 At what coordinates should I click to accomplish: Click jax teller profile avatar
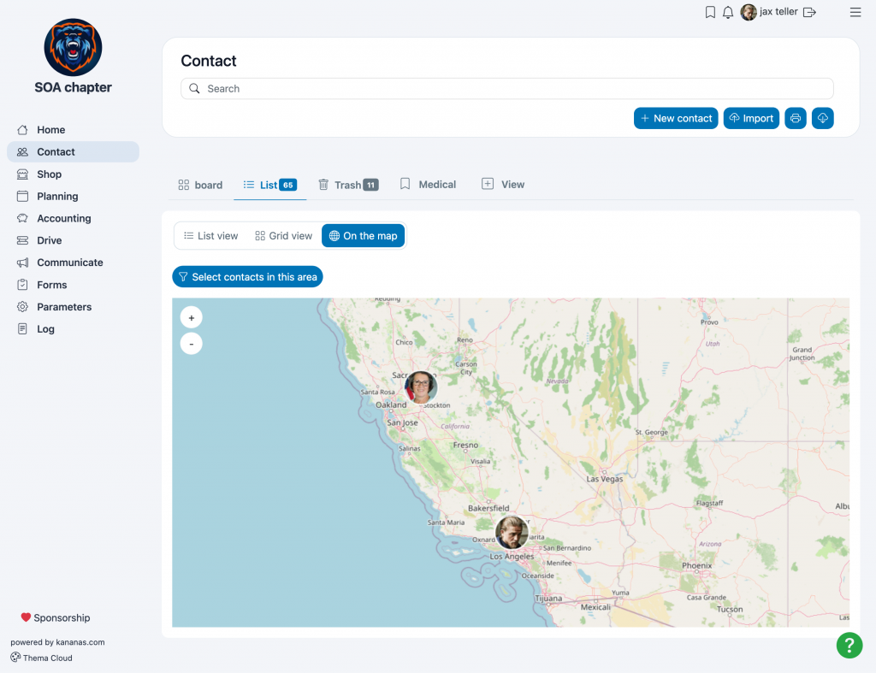coord(748,12)
